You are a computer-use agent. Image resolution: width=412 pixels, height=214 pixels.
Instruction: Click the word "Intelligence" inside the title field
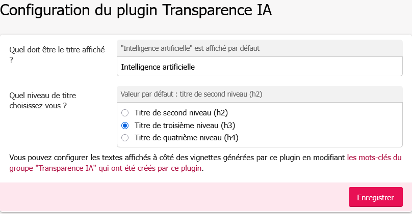click(x=141, y=67)
